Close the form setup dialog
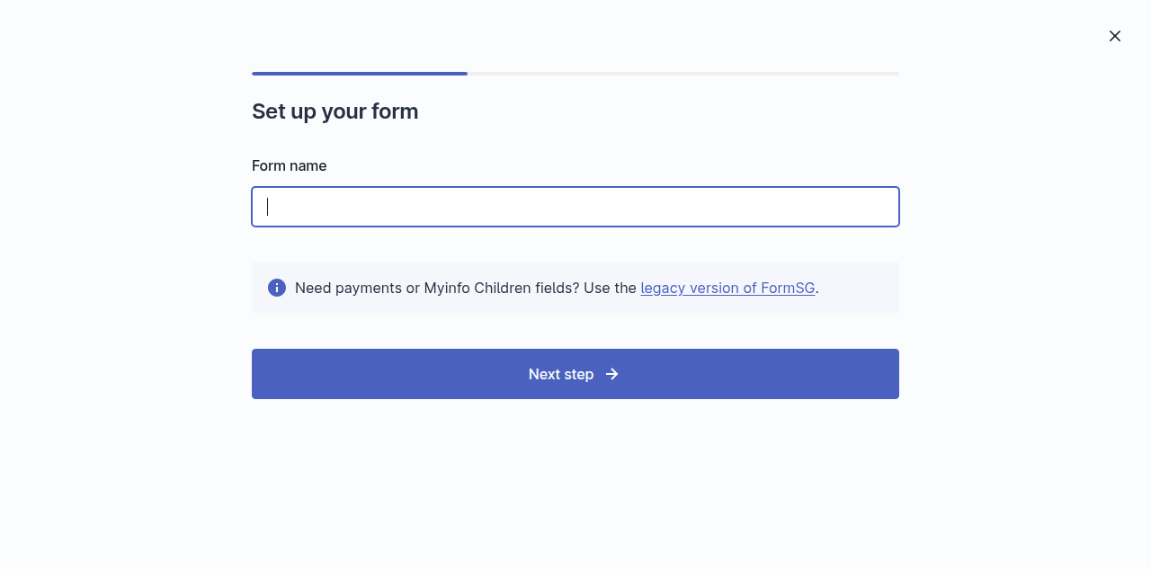The image size is (1151, 569). pos(1115,36)
